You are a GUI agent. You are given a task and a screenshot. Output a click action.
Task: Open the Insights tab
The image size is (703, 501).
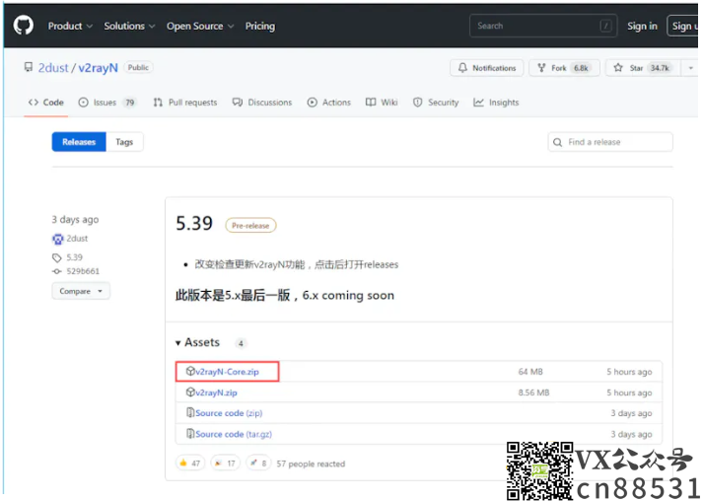tap(496, 103)
